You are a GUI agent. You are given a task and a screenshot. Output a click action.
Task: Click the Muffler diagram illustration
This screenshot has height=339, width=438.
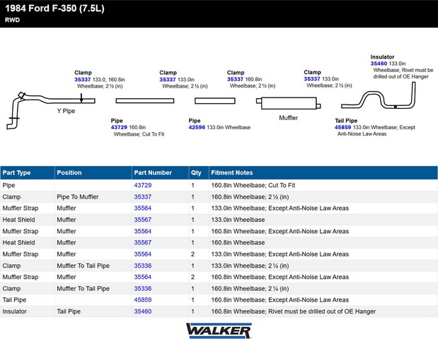click(288, 103)
